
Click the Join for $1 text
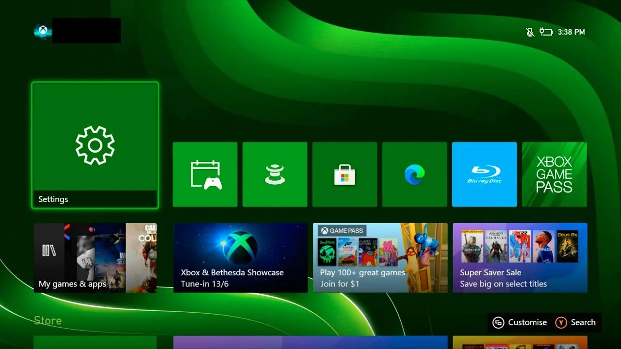340,284
